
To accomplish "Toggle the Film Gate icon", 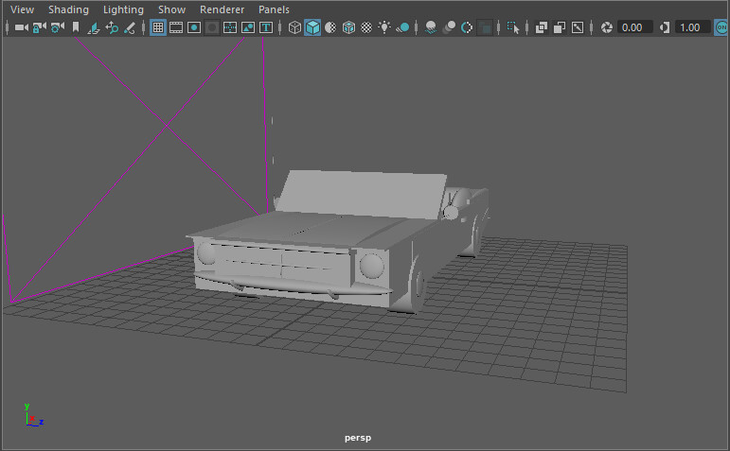I will pyautogui.click(x=176, y=27).
